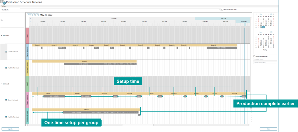This screenshot has width=298, height=132.
Task: Collapse the Line 1 tree node
Action: click(x=1, y=36)
